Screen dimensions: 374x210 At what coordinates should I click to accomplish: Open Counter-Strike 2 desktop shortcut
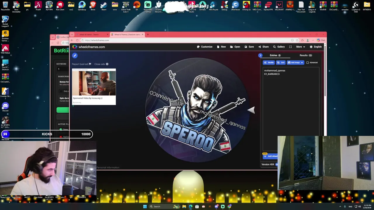(5, 93)
